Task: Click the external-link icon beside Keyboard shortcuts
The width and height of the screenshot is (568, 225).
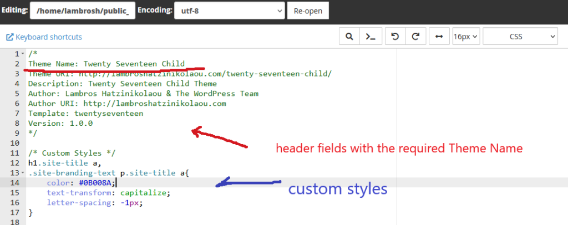Action: click(9, 37)
